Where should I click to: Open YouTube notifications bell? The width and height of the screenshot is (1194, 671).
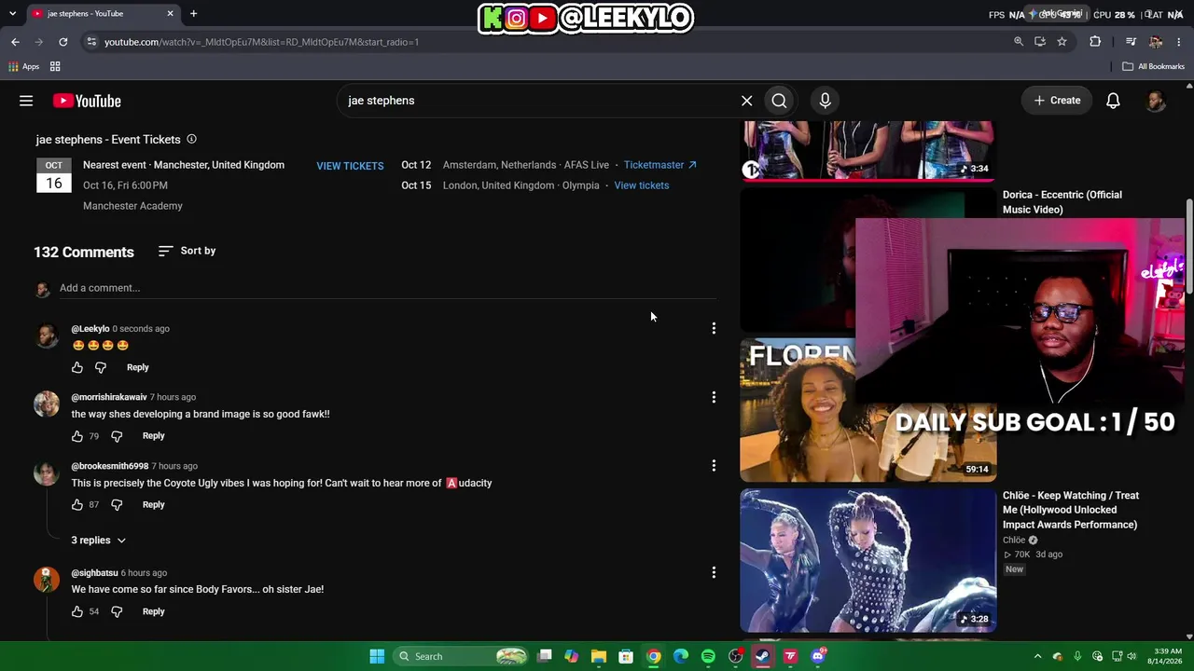pyautogui.click(x=1113, y=101)
